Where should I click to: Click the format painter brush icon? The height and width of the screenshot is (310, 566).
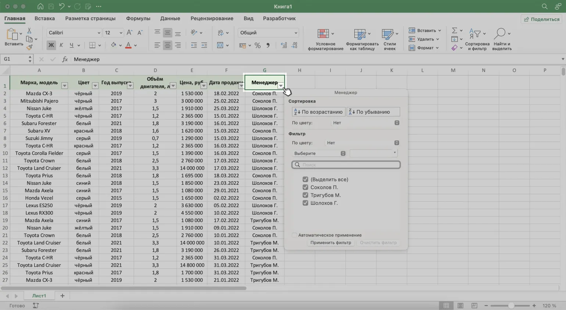coord(29,47)
